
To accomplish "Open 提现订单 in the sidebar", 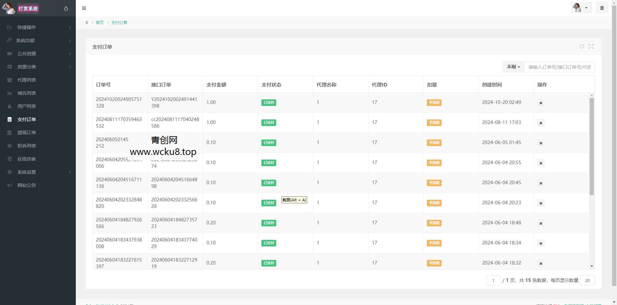I will [27, 133].
